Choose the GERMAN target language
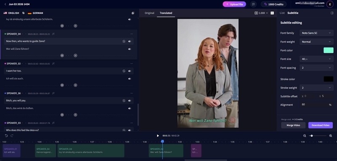The image size is (337, 161). (x=35, y=13)
